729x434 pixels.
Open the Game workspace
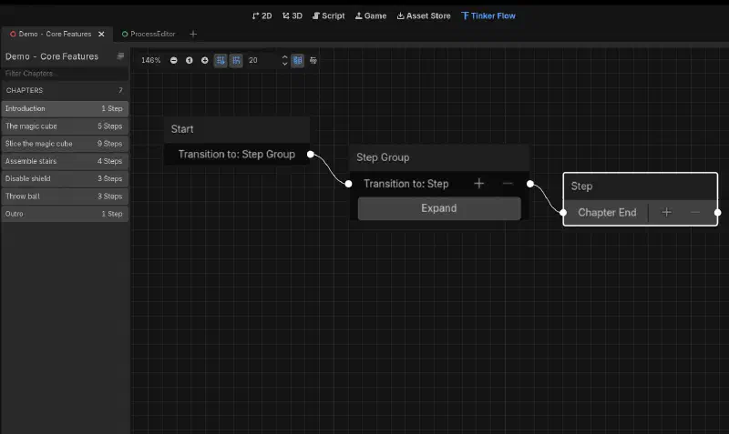coord(371,15)
